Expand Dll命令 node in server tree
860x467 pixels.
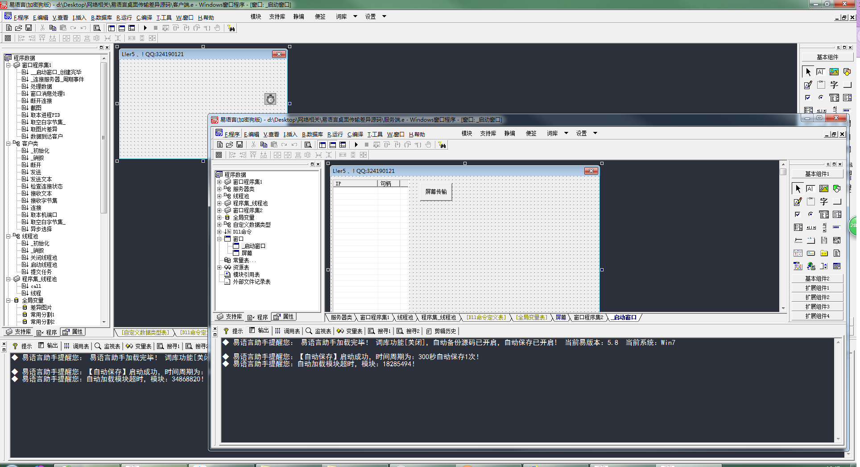[x=219, y=232]
